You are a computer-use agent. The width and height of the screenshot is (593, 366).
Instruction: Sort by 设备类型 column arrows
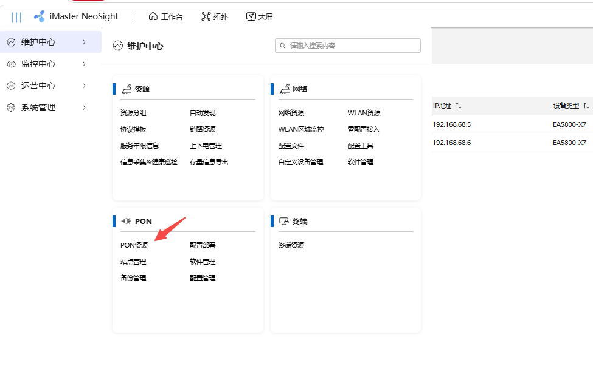pos(586,106)
